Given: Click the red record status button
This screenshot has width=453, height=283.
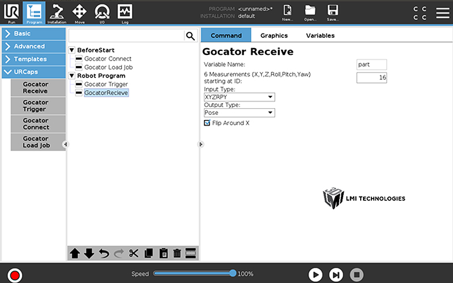Looking at the screenshot, I should click(15, 275).
